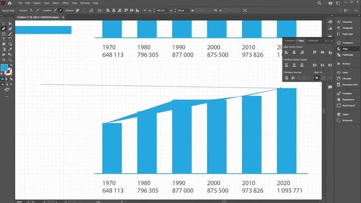Open the Layers panel

click(343, 114)
